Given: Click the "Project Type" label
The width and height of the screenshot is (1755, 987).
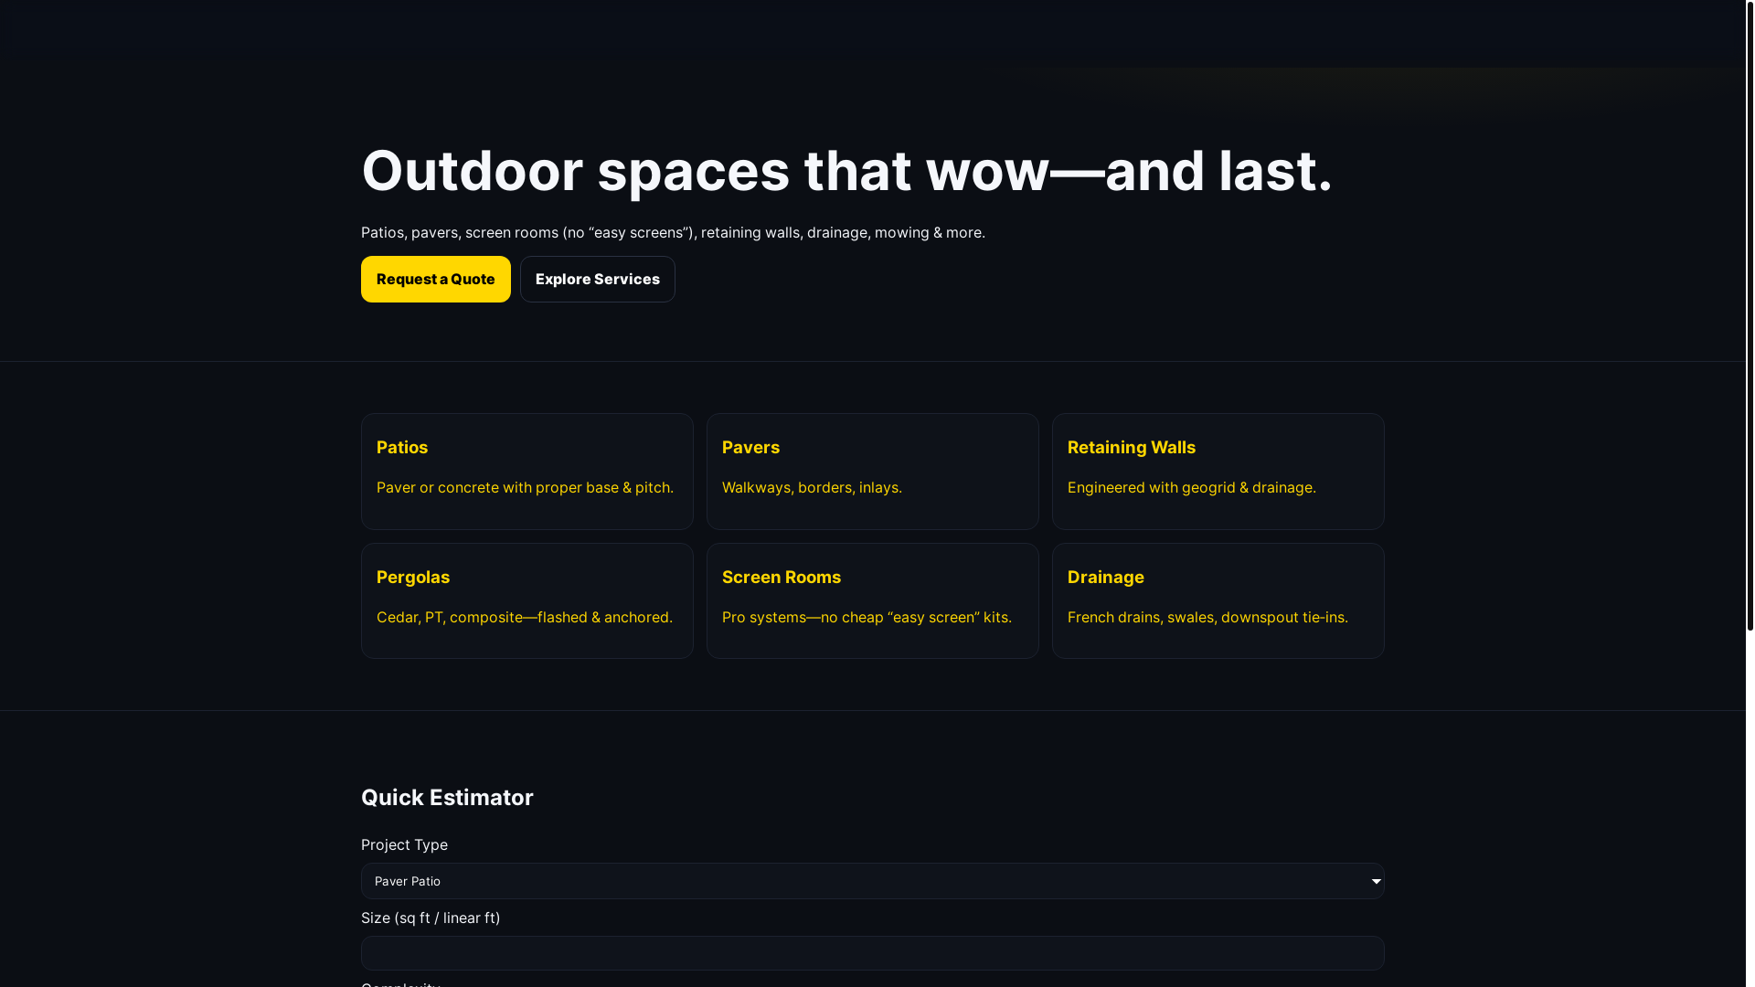Looking at the screenshot, I should (x=404, y=845).
